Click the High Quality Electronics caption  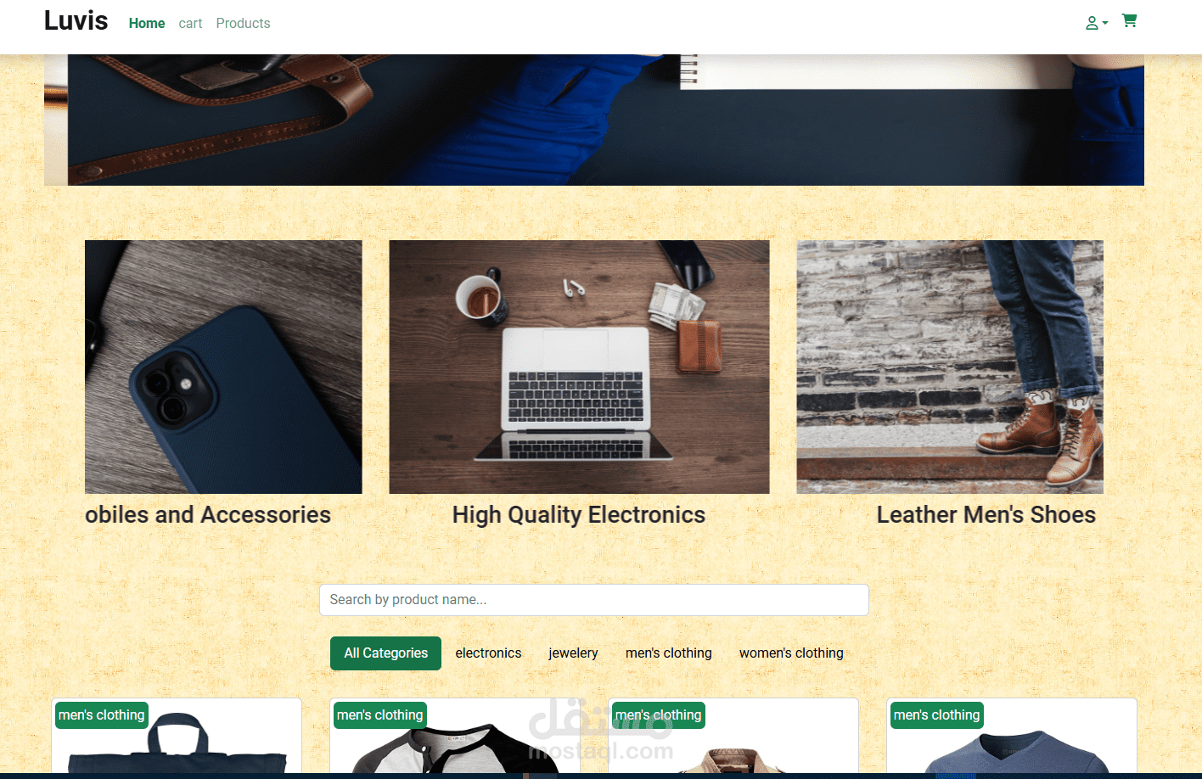tap(579, 515)
